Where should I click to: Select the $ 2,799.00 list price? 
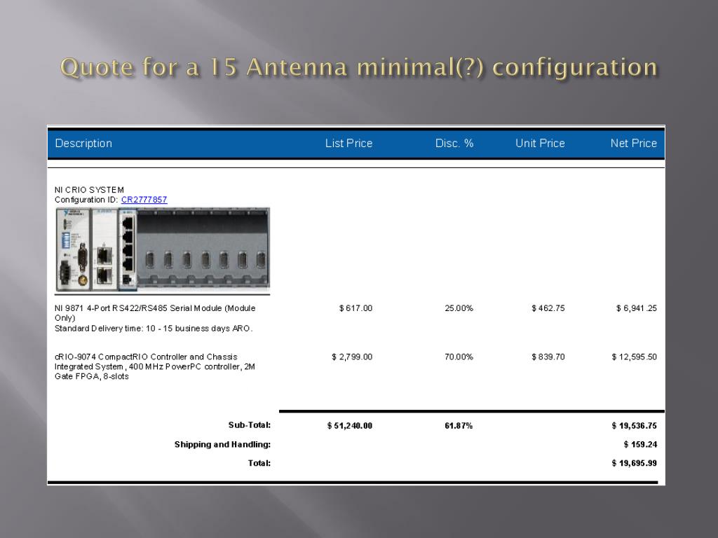coord(352,357)
